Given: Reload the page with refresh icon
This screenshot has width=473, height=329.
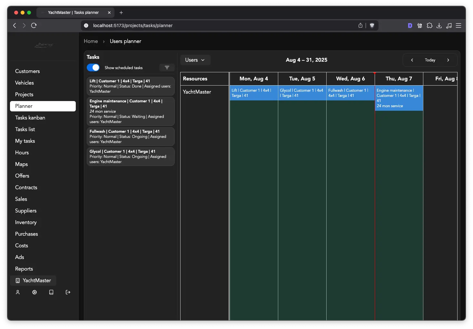Looking at the screenshot, I should (34, 26).
